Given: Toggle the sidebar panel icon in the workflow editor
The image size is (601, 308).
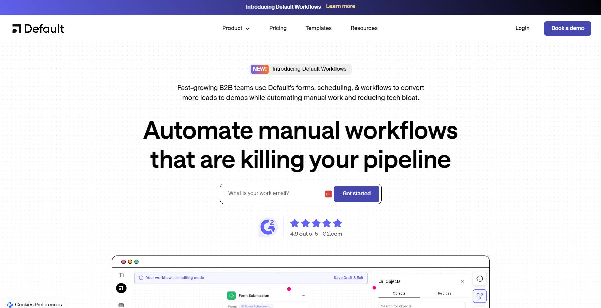Looking at the screenshot, I should [121, 275].
